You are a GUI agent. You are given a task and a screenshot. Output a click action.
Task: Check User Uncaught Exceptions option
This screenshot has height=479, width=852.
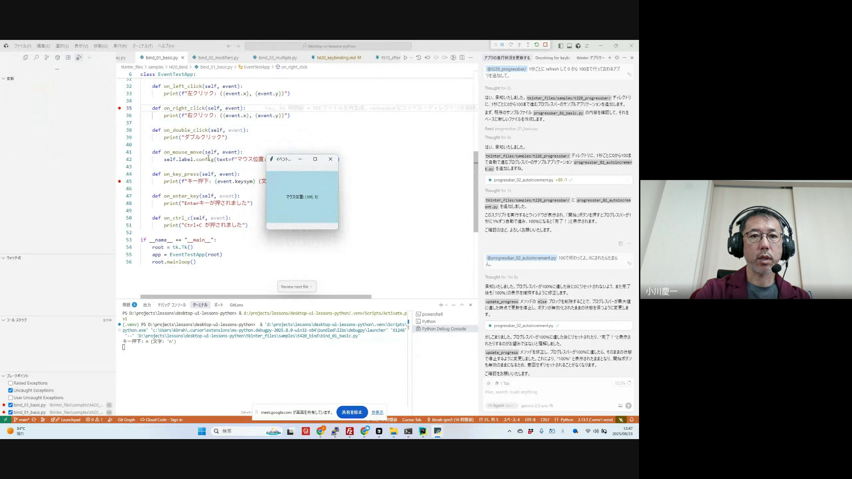[11, 398]
